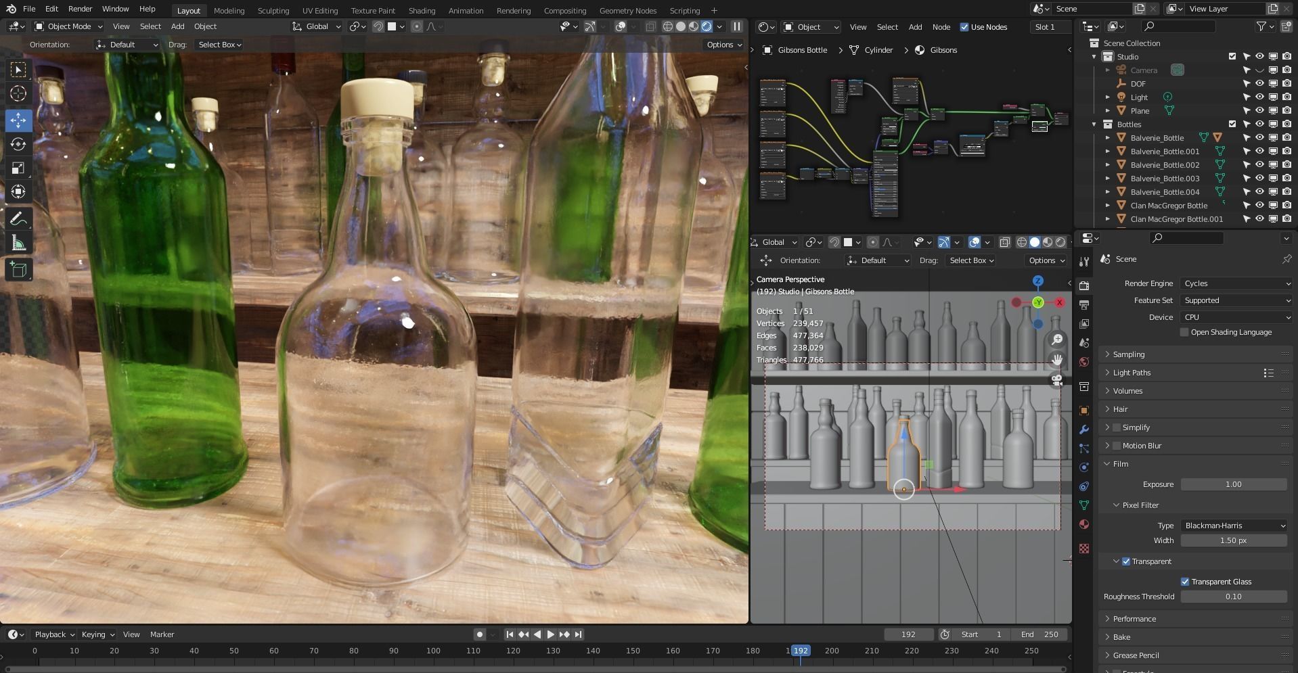Open the Render Engine dropdown
This screenshot has height=673, width=1298.
click(1236, 283)
